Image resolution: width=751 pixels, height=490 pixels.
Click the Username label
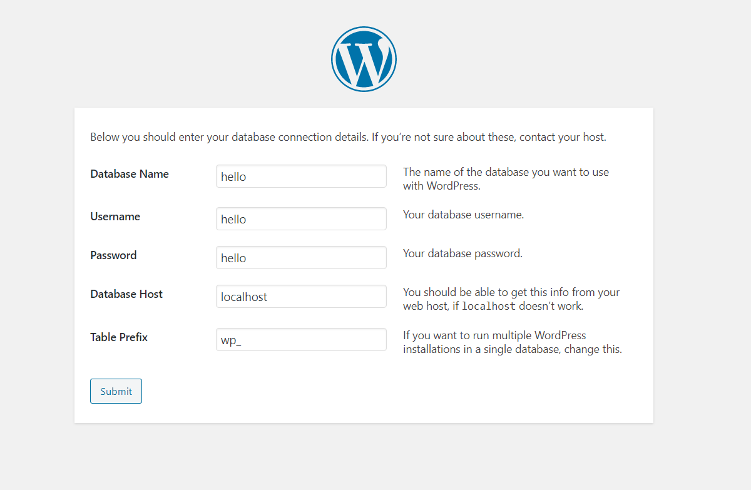115,217
